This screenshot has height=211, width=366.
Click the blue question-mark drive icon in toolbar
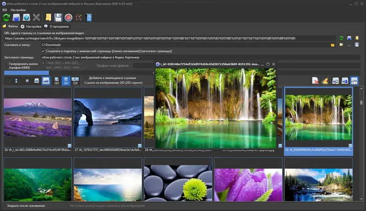[27, 17]
